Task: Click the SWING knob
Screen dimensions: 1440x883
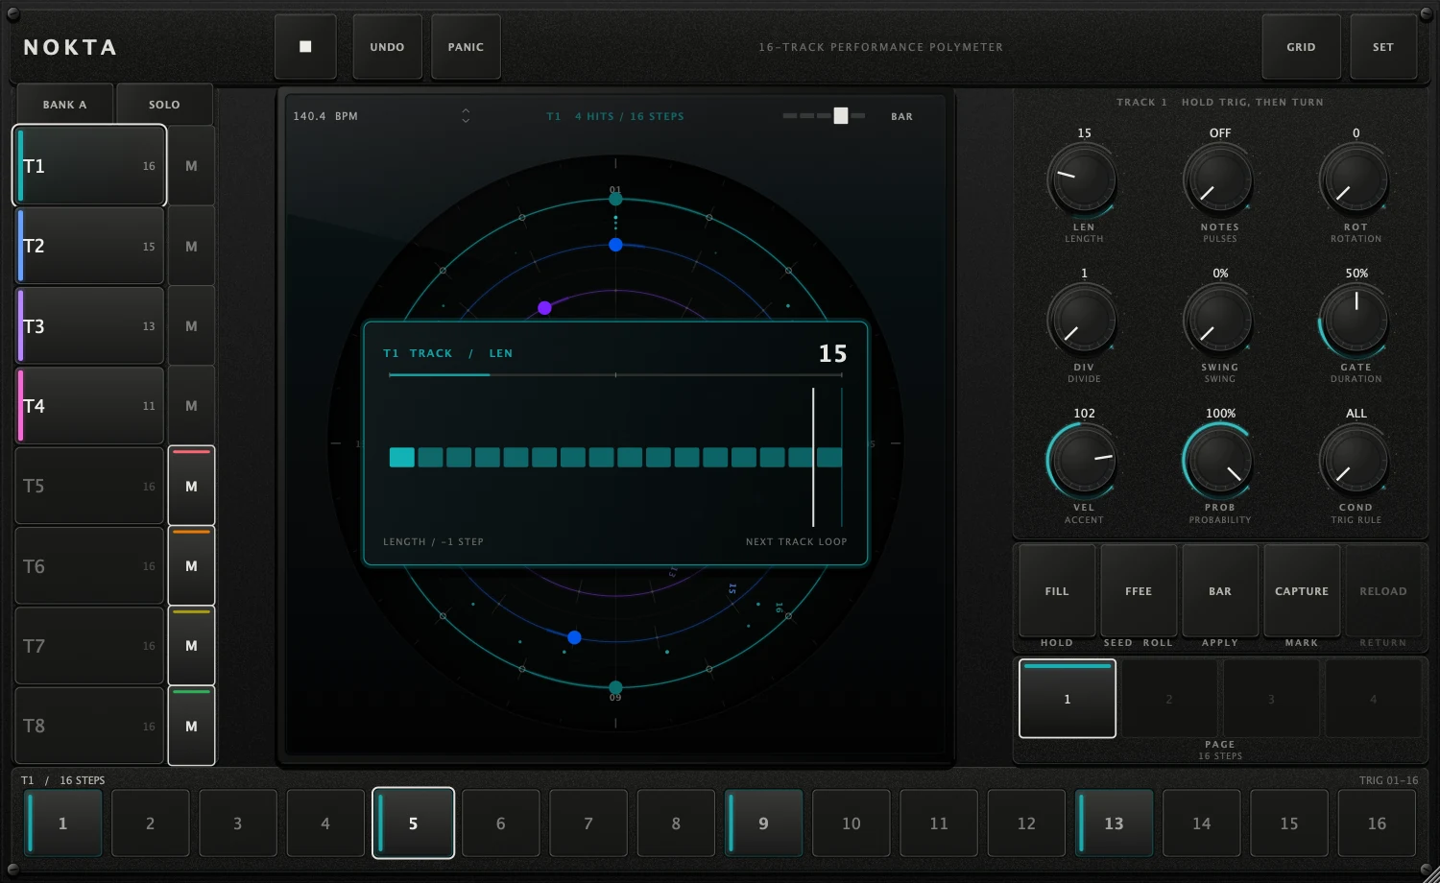Action: [1219, 320]
